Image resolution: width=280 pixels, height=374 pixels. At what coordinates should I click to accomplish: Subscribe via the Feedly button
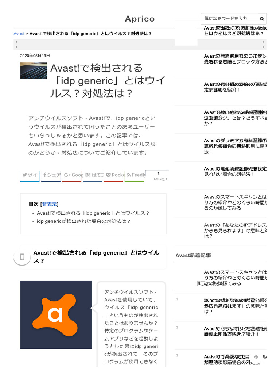(x=134, y=175)
